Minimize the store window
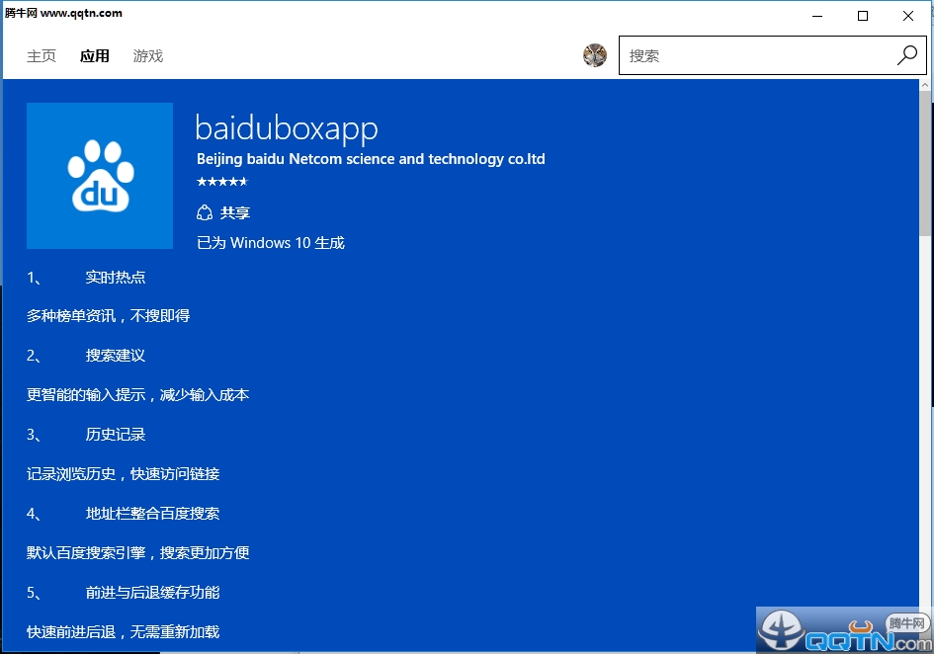Viewport: 934px width, 654px height. [817, 16]
